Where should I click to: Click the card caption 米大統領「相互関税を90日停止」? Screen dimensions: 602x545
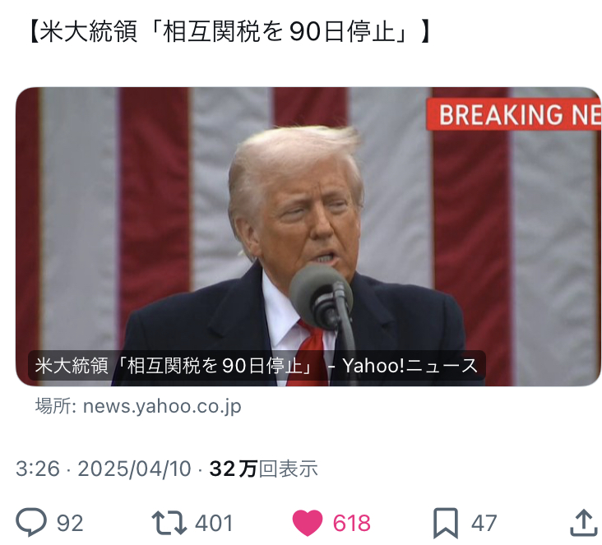point(174,365)
